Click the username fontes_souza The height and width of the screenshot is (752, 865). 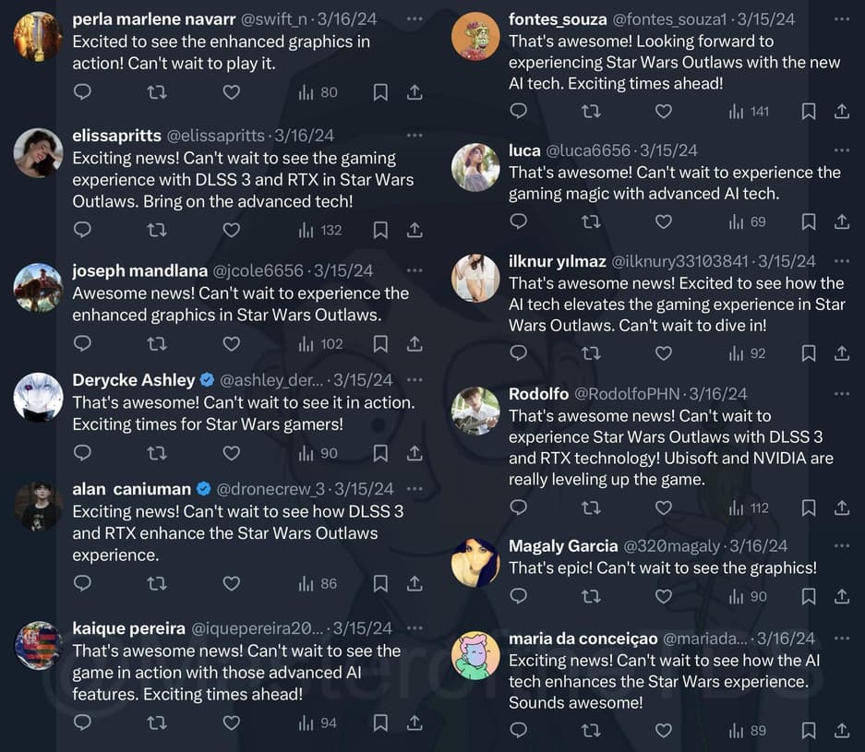(x=558, y=19)
